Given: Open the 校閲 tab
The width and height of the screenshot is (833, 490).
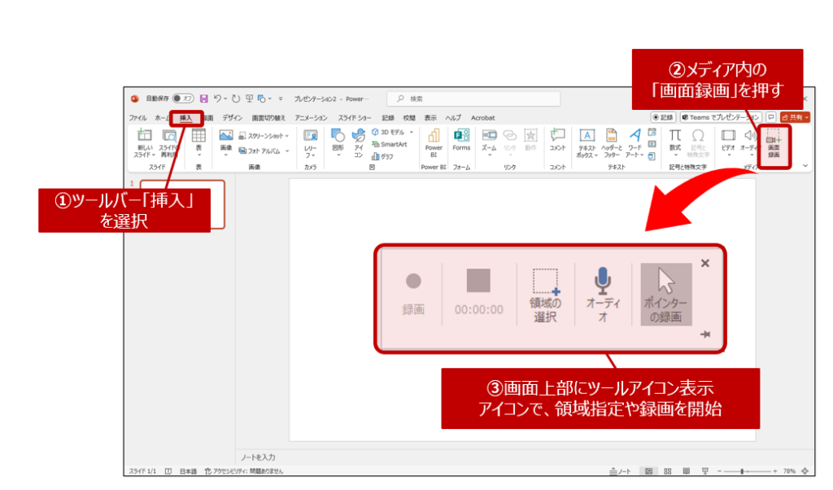Looking at the screenshot, I should (409, 118).
